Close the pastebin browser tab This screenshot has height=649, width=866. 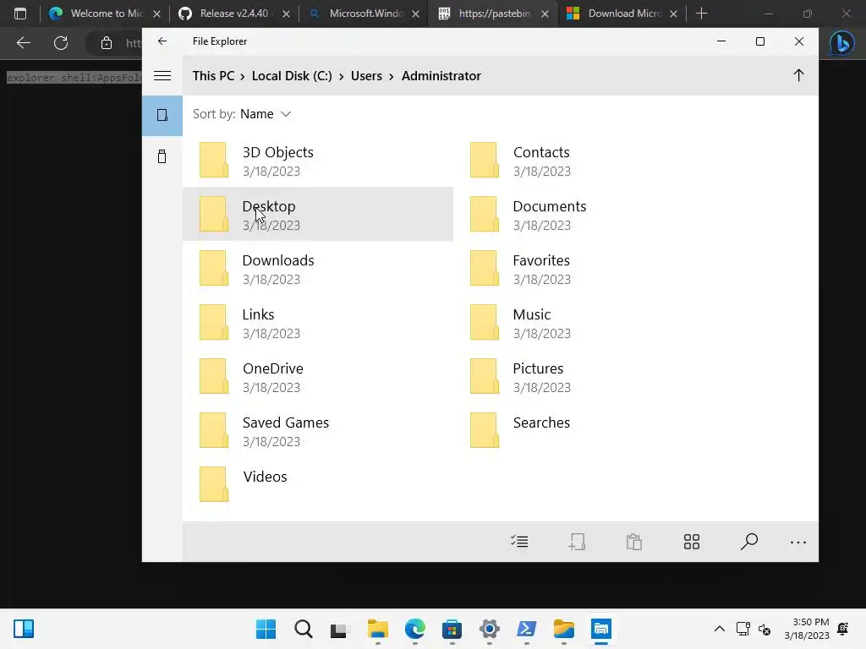click(545, 14)
